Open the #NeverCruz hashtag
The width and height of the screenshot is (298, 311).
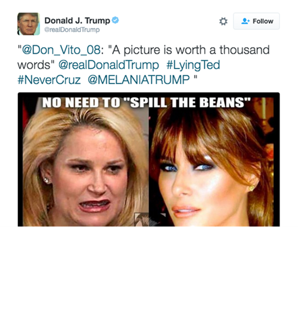pyautogui.click(x=49, y=80)
